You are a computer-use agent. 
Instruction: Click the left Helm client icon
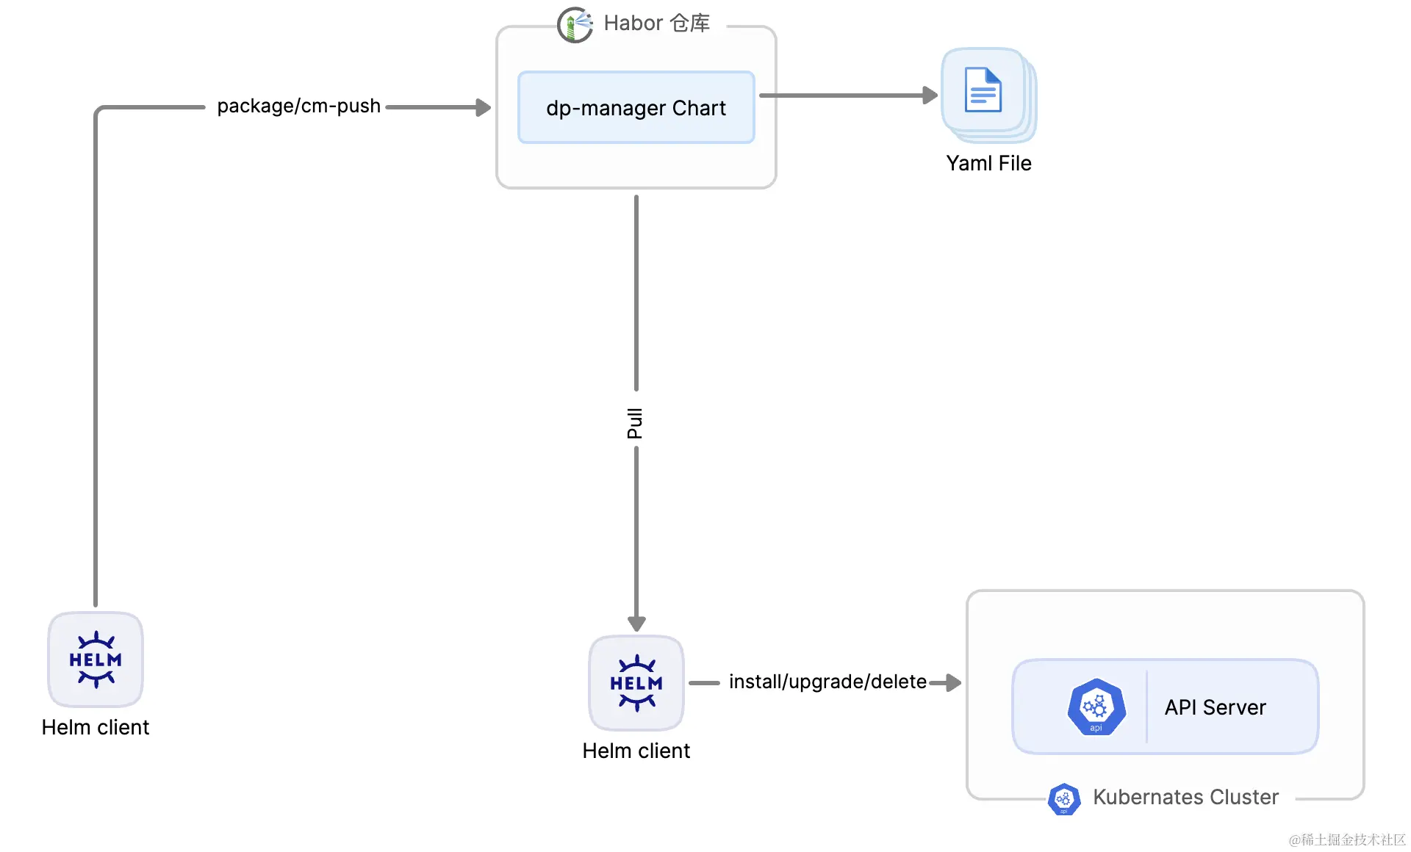(x=96, y=660)
